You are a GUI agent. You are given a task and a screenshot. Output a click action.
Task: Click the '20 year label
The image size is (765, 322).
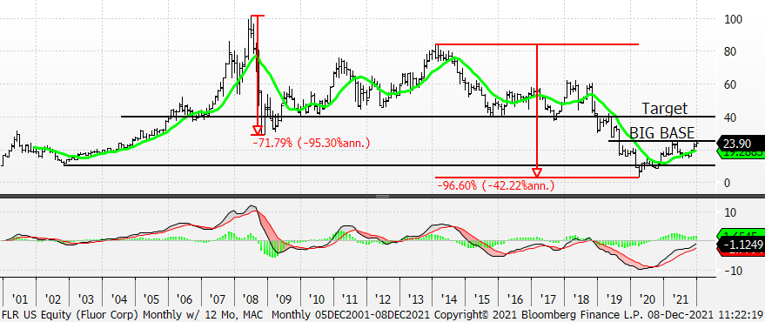tap(647, 299)
